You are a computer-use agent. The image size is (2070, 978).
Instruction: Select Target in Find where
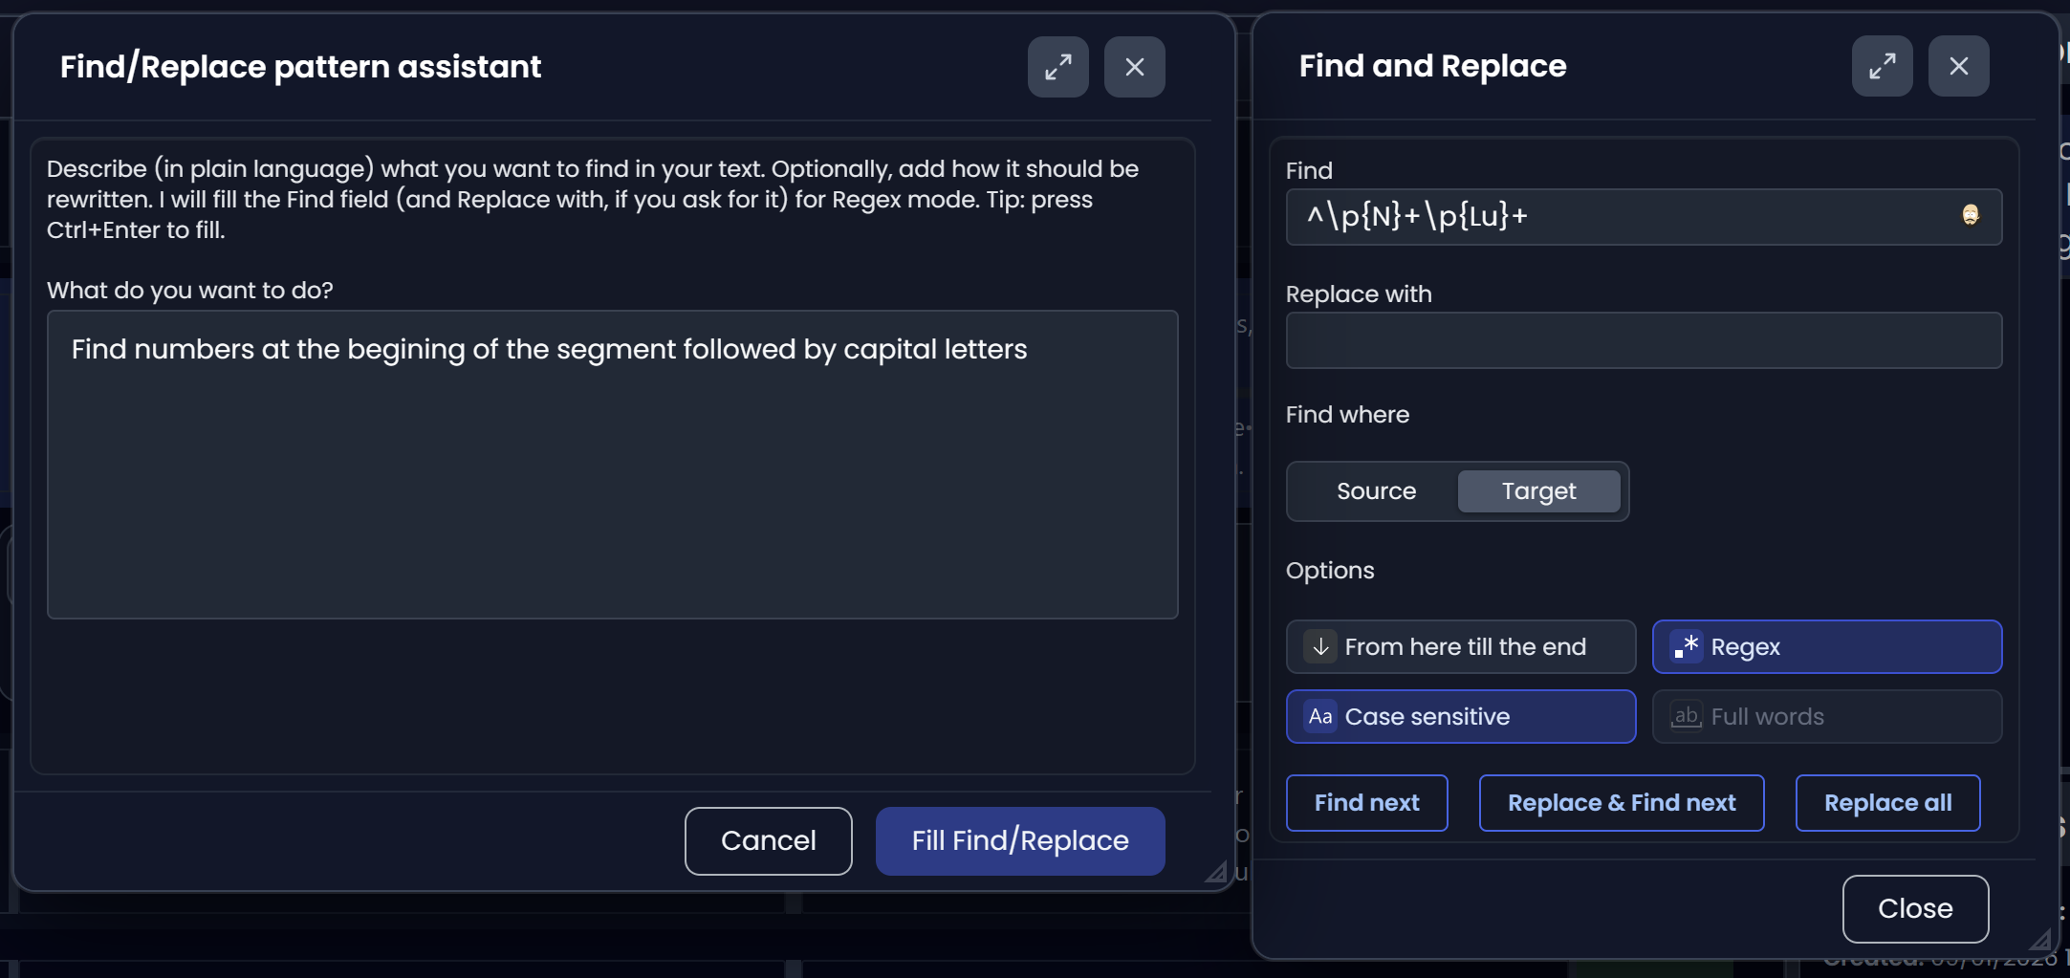pyautogui.click(x=1537, y=490)
